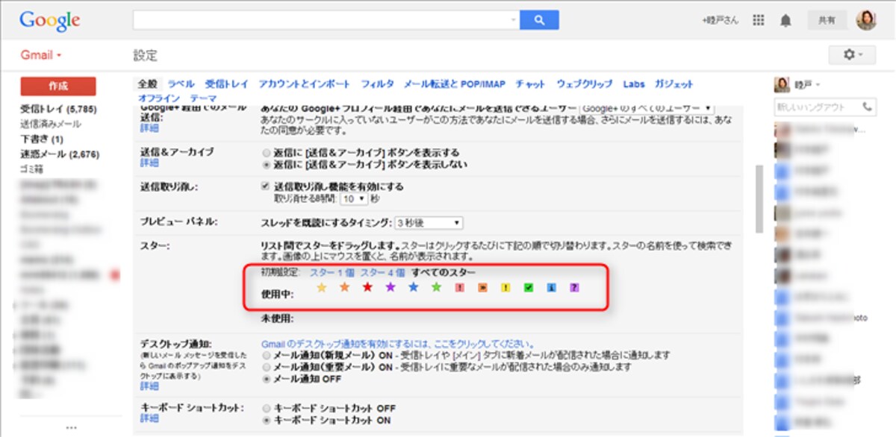The image size is (896, 437).
Task: Click the blue info icon
Action: [551, 287]
